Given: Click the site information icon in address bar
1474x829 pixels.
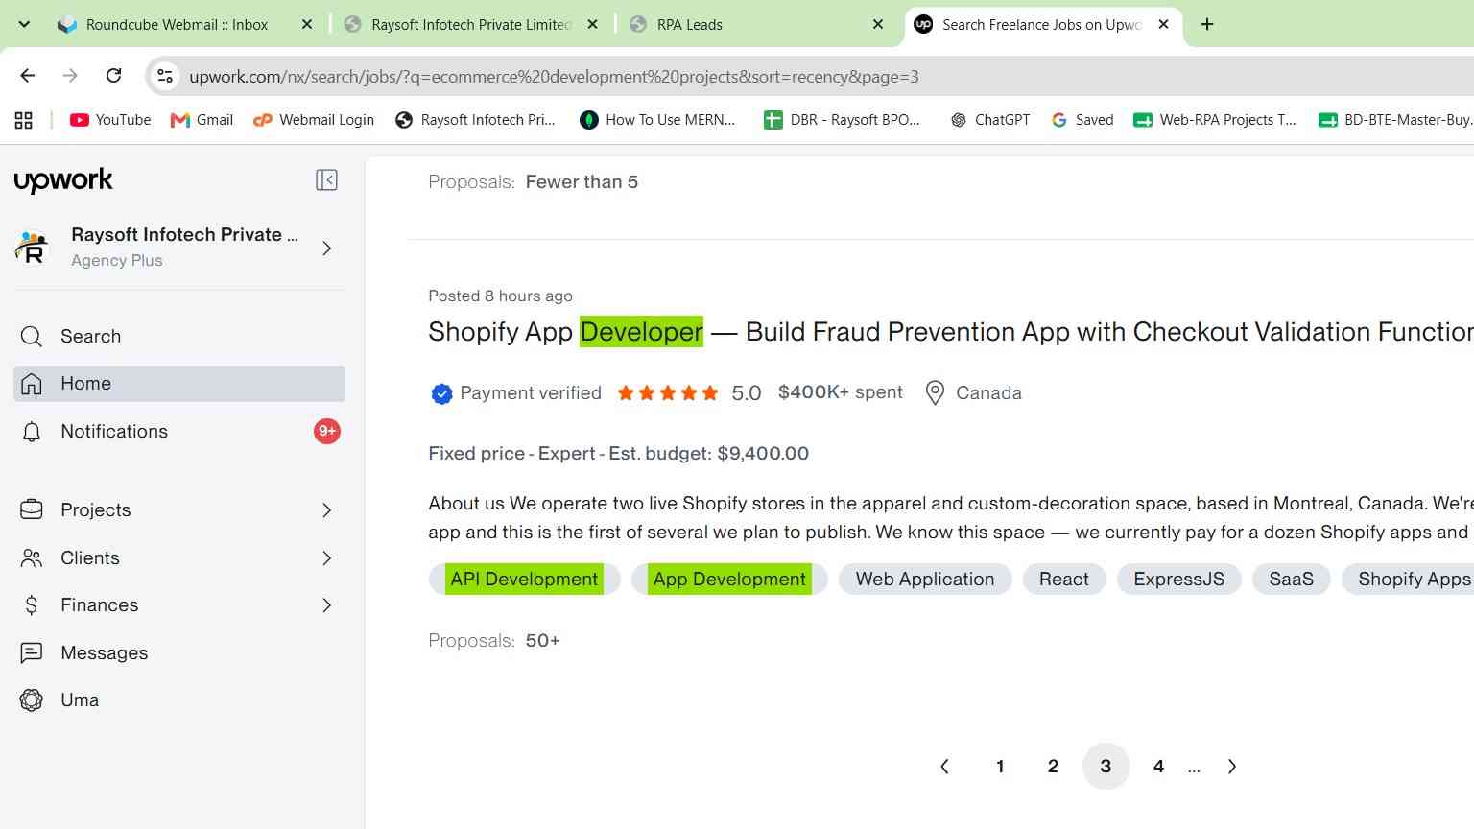Looking at the screenshot, I should (x=165, y=76).
